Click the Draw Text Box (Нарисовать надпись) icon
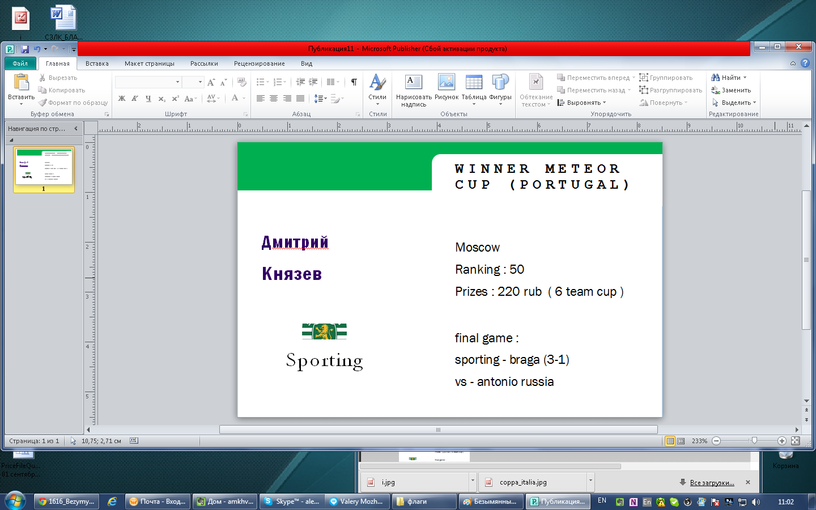Image resolution: width=816 pixels, height=510 pixels. 413,83
